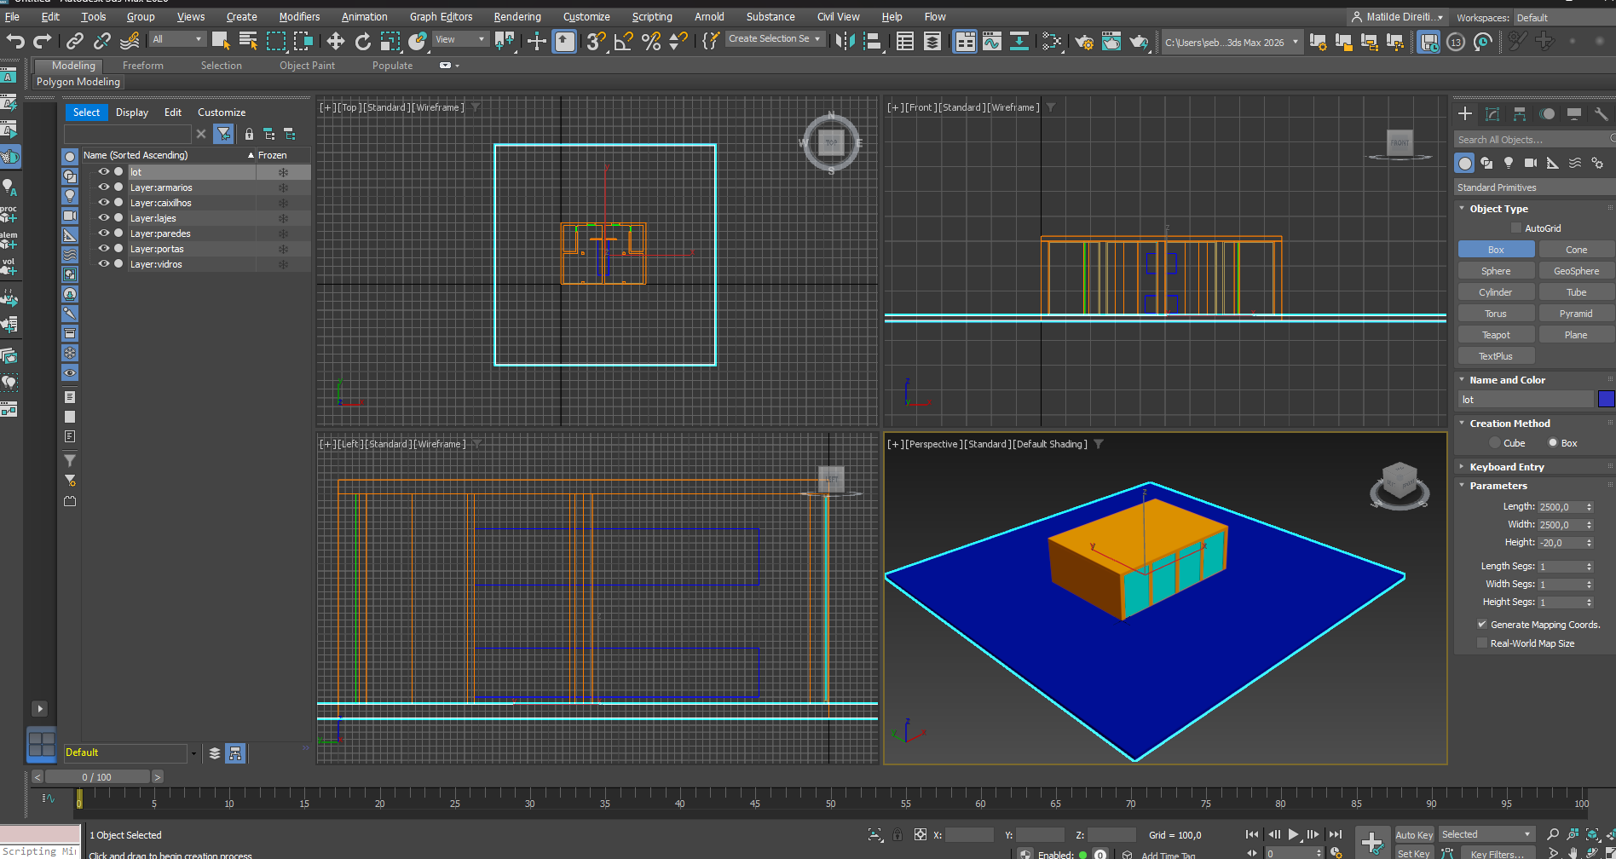Select the Move transform tool
Viewport: 1616px width, 859px height.
336,41
